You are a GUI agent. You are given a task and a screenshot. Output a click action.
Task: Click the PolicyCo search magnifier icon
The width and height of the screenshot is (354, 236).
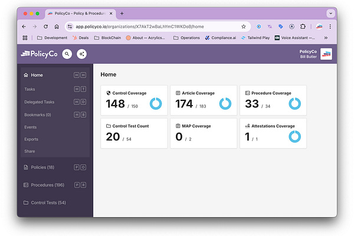click(x=67, y=54)
